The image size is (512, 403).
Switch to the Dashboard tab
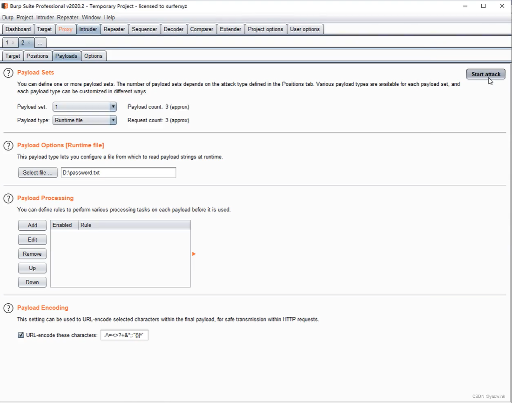pyautogui.click(x=18, y=29)
